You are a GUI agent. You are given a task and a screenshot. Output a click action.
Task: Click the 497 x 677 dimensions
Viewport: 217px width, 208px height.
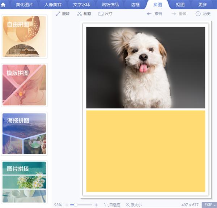[190, 205]
